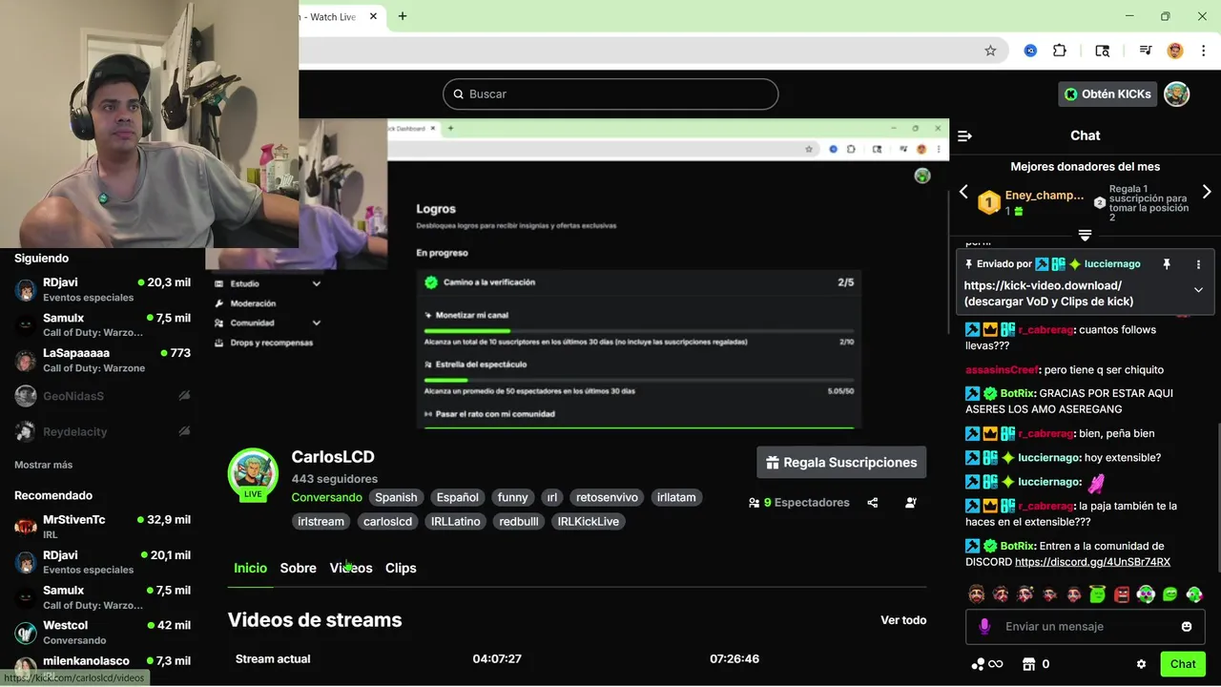The image size is (1221, 687).
Task: Insert the first bearded face emote
Action: (976, 594)
